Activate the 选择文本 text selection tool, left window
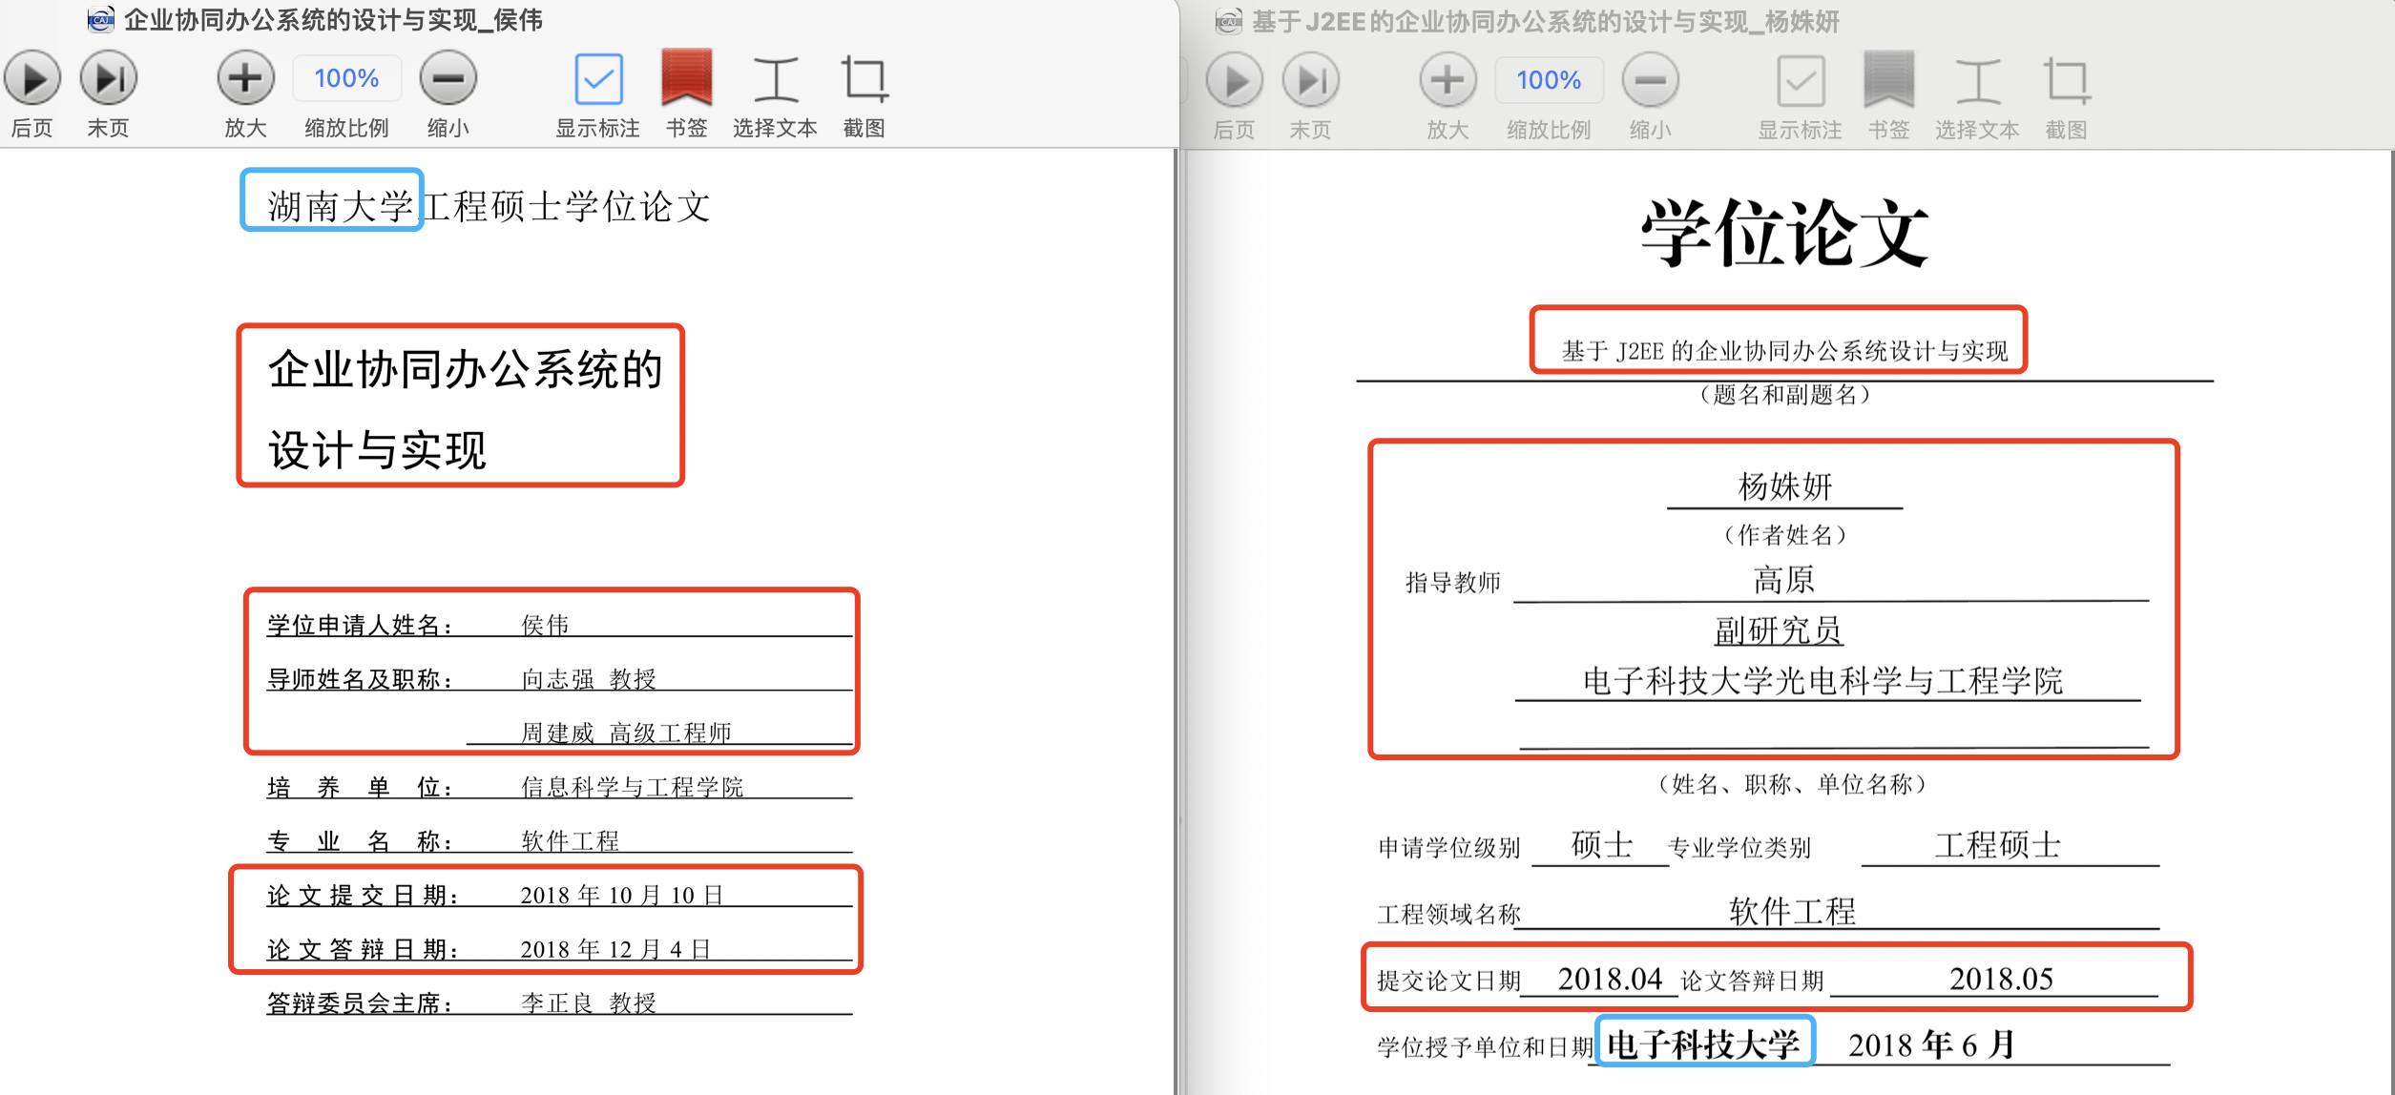Viewport: 2395px width, 1095px height. [775, 79]
